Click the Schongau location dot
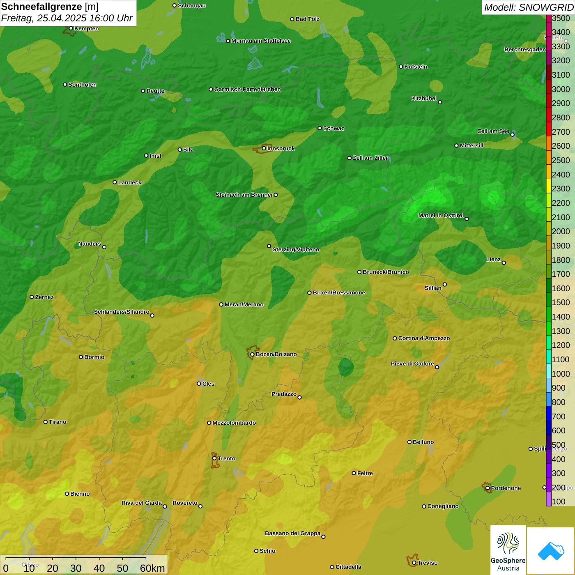The width and height of the screenshot is (575, 575). [x=175, y=5]
